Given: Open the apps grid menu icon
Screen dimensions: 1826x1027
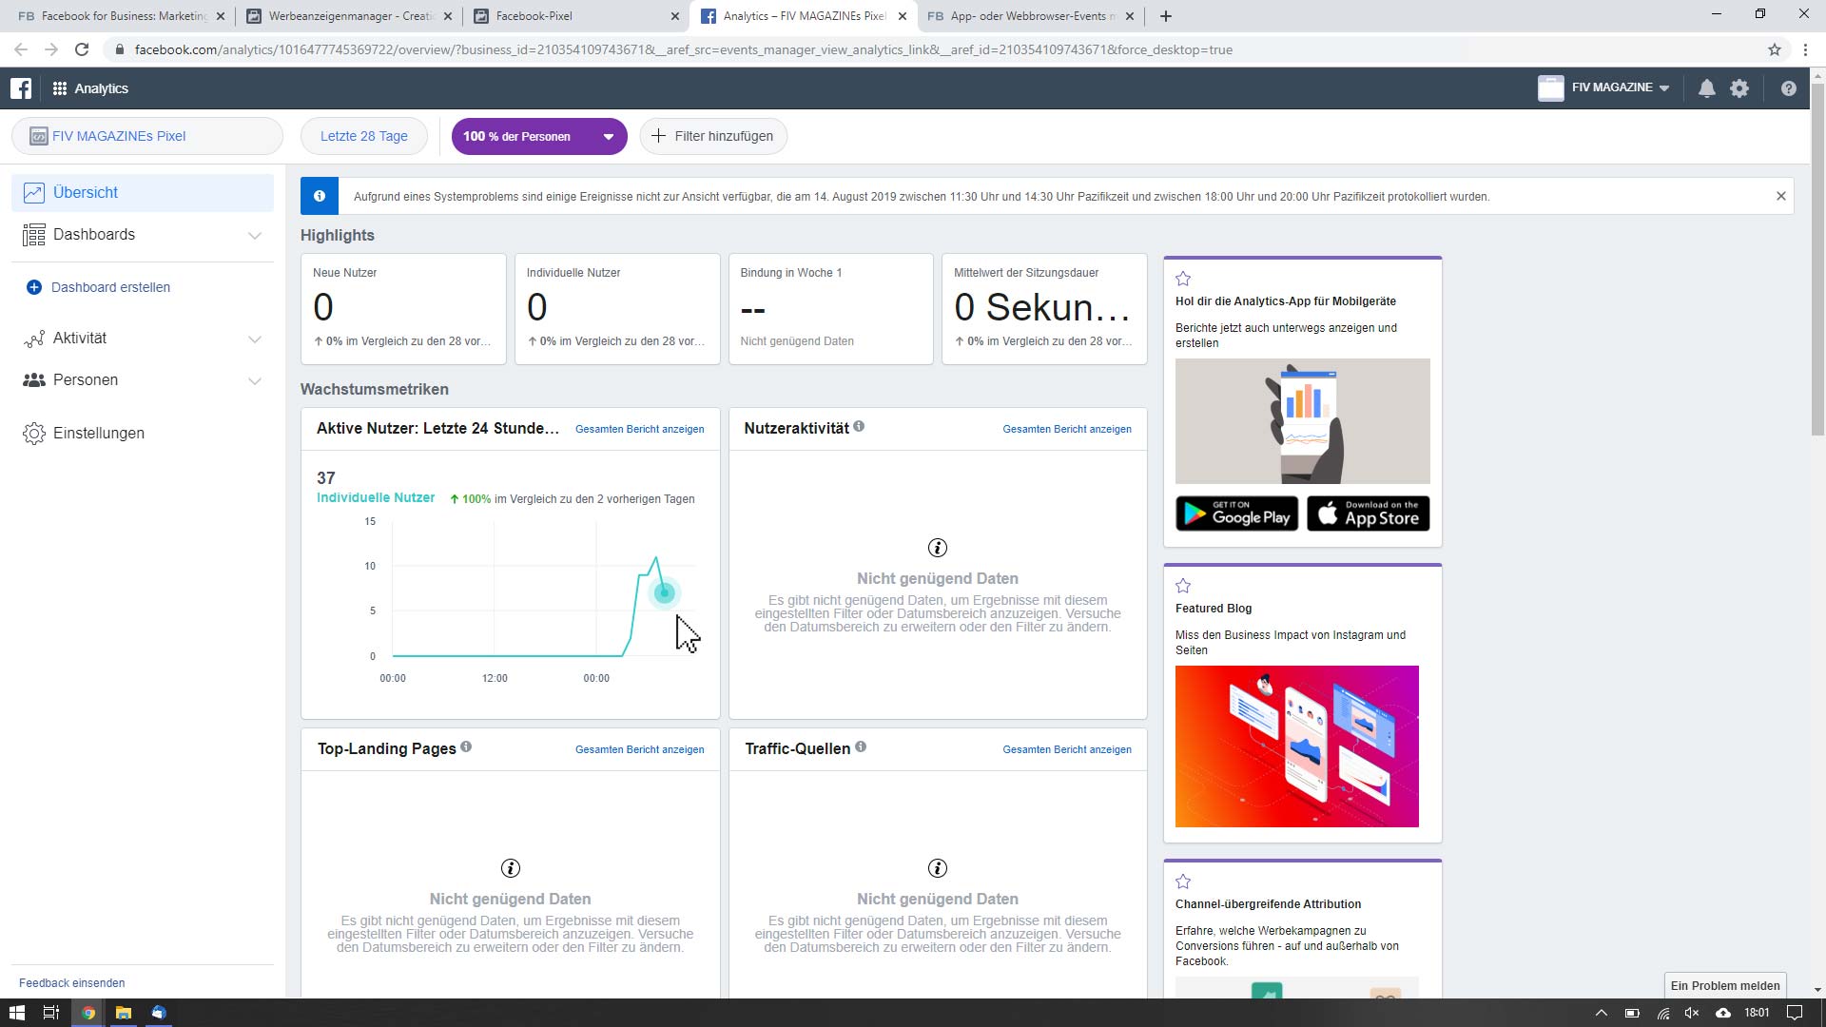Looking at the screenshot, I should [59, 88].
